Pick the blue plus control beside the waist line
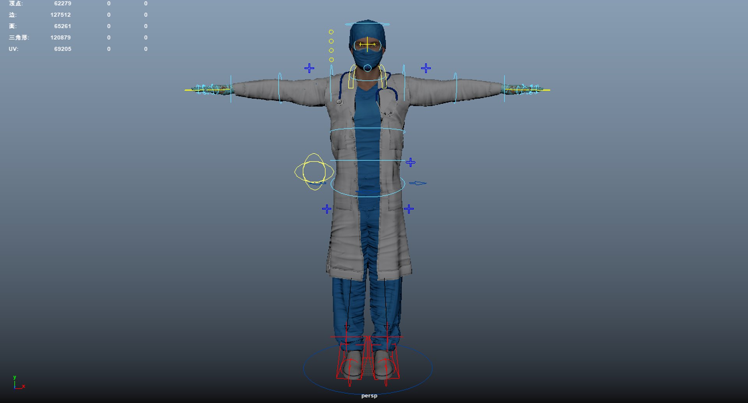Viewport: 748px width, 403px height. pos(411,162)
